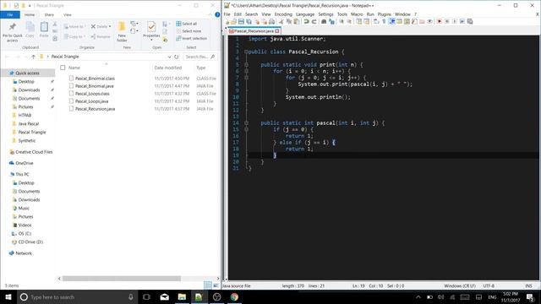Image resolution: width=541 pixels, height=304 pixels.
Task: Select the Pascal_Loops.java file
Action: [x=92, y=101]
